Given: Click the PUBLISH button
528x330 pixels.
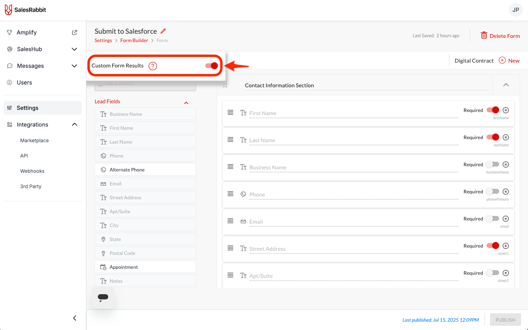Looking at the screenshot, I should point(505,320).
